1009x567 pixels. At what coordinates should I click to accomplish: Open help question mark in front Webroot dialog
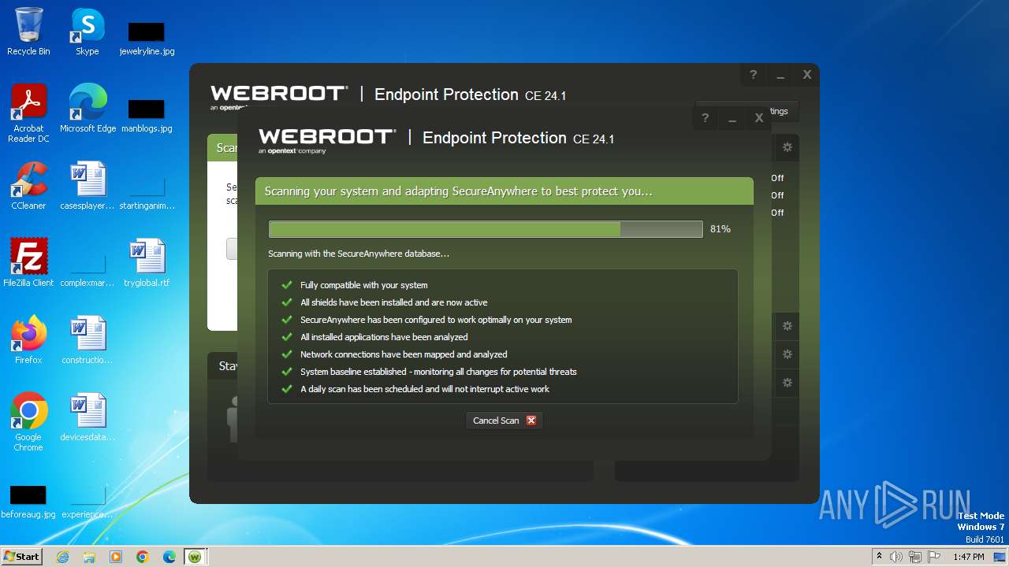(705, 118)
